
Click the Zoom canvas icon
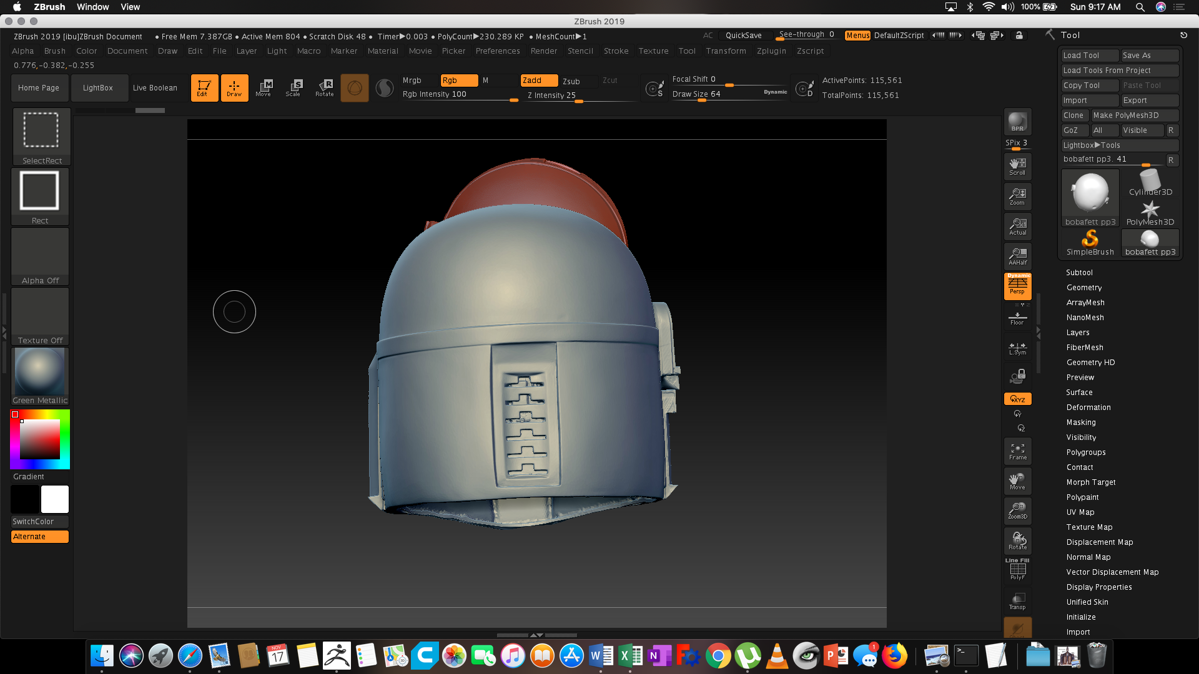(1017, 197)
